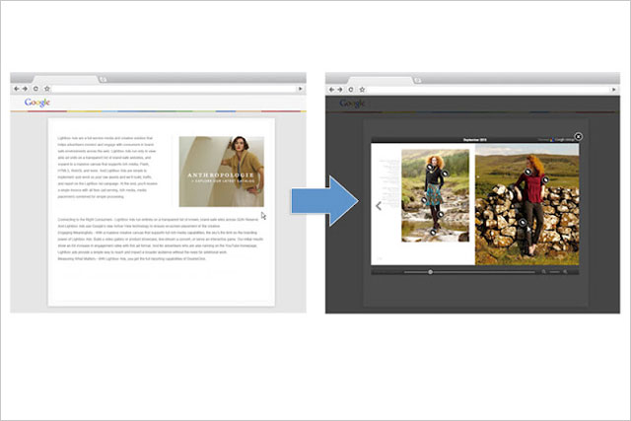Open product tag on left model's tights
Screen dimensions: 631x421
point(441,215)
